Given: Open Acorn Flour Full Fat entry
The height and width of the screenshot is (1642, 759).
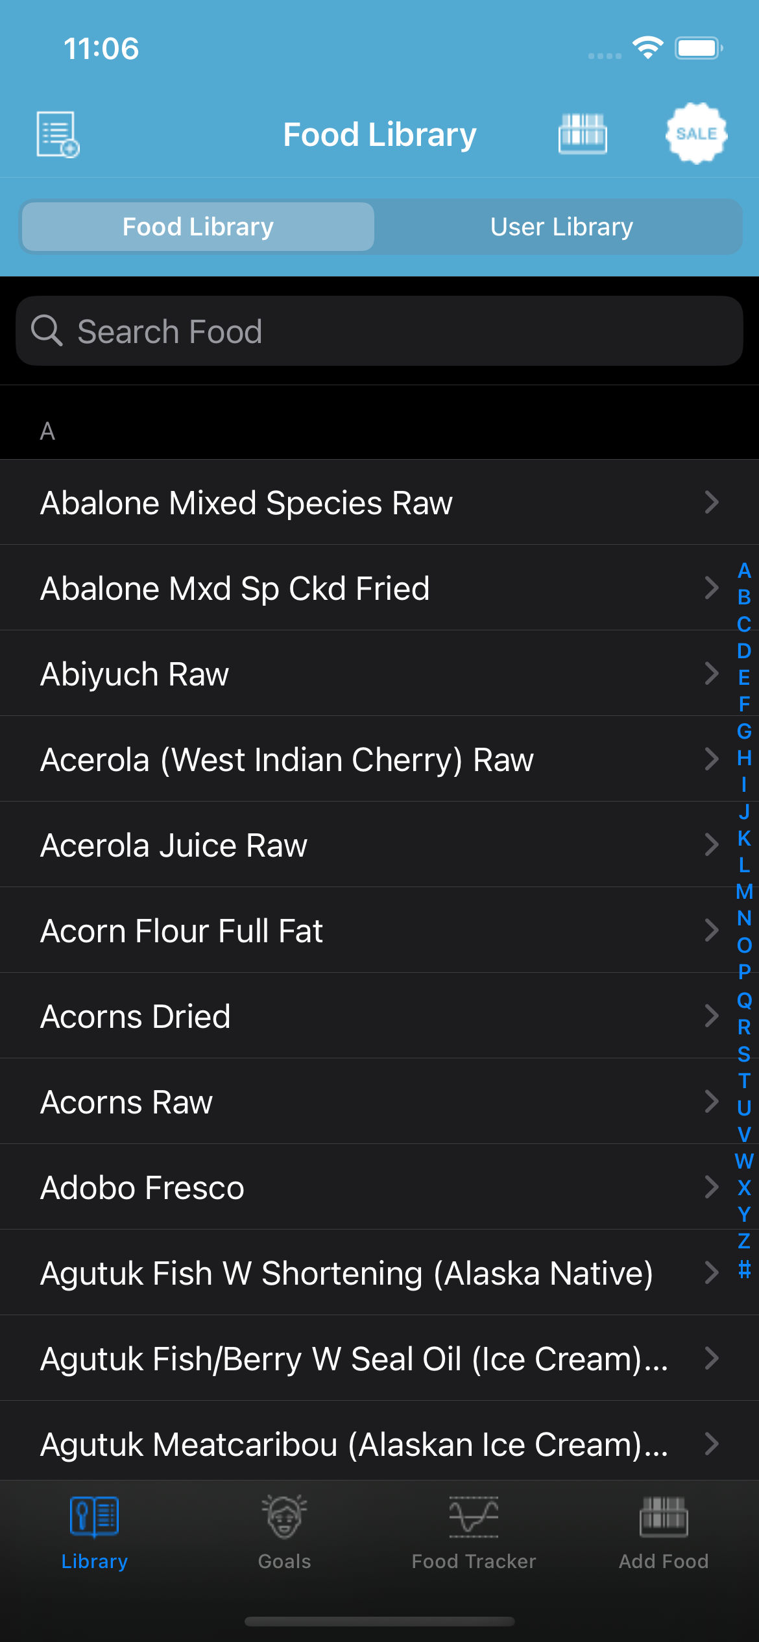Looking at the screenshot, I should click(x=182, y=931).
